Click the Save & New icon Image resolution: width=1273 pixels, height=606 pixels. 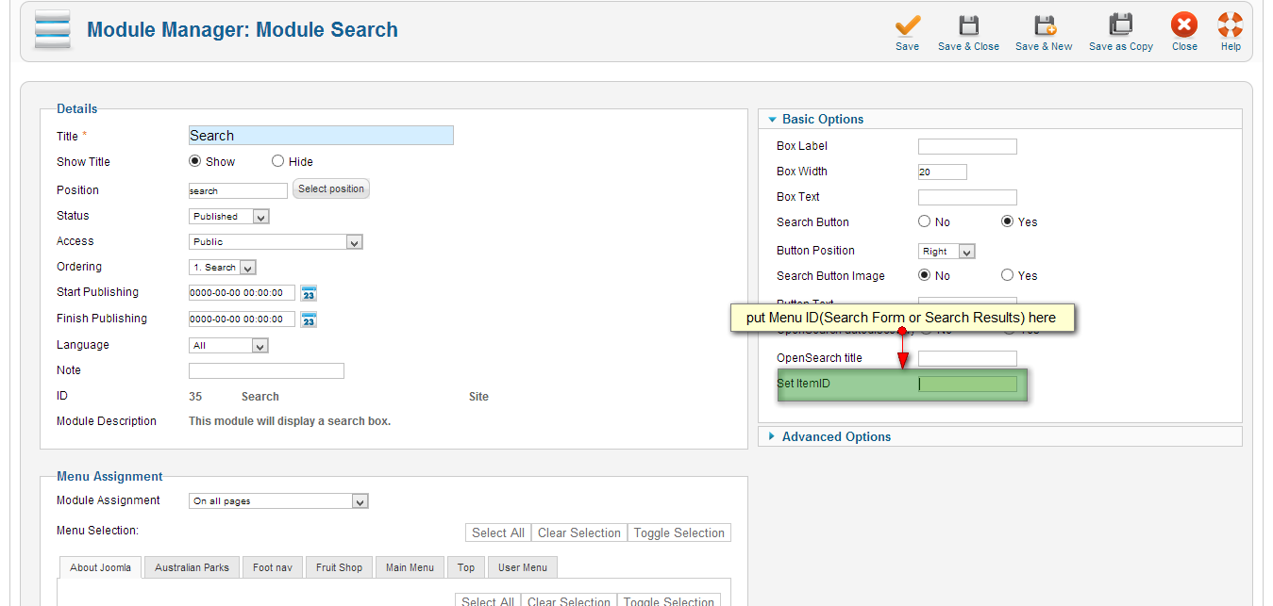pos(1043,25)
